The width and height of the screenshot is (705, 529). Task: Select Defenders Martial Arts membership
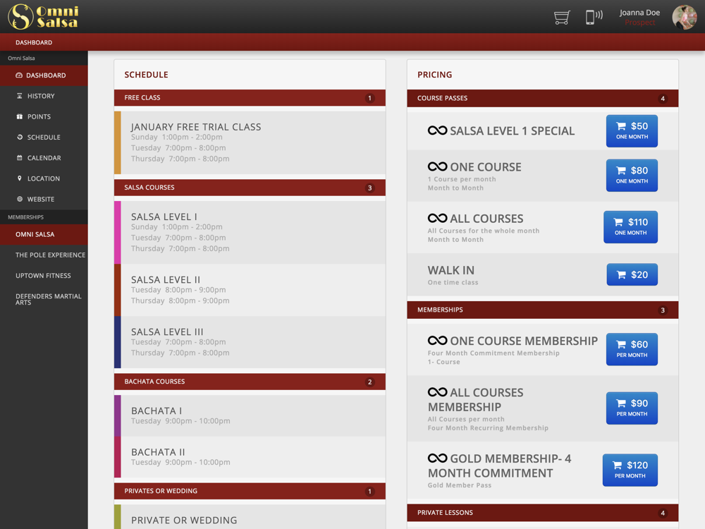44,299
